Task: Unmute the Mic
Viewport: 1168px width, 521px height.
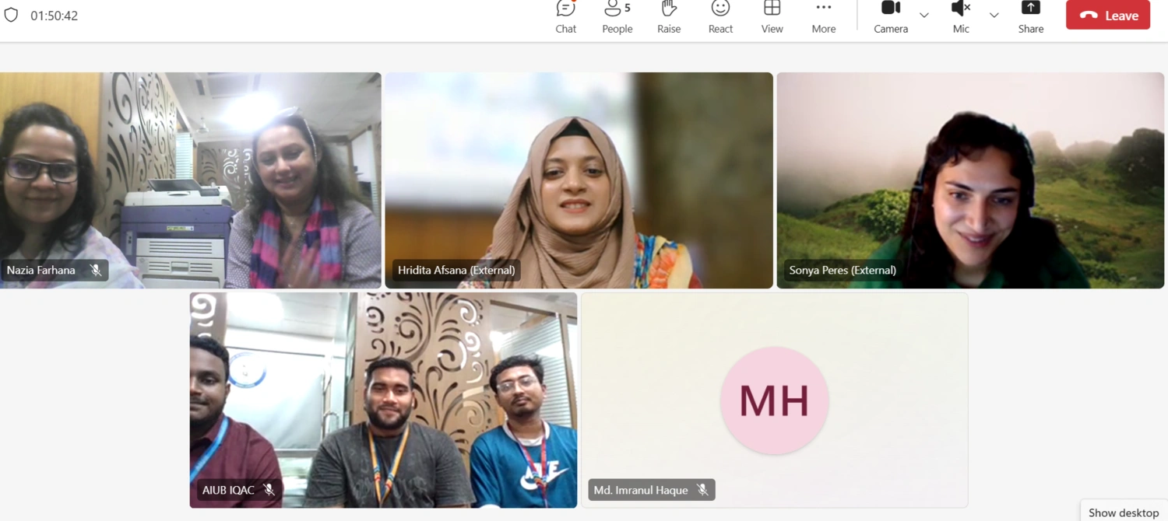Action: 961,16
